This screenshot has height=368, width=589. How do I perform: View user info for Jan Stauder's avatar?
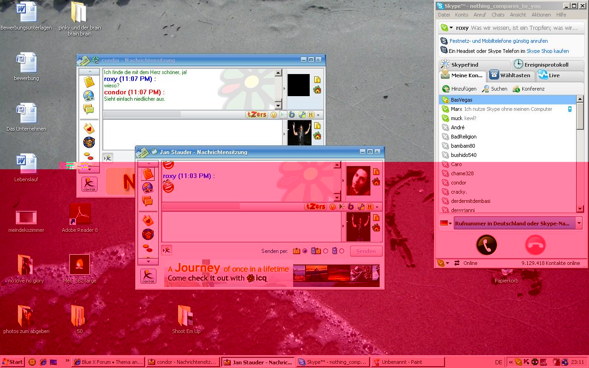coord(376,172)
